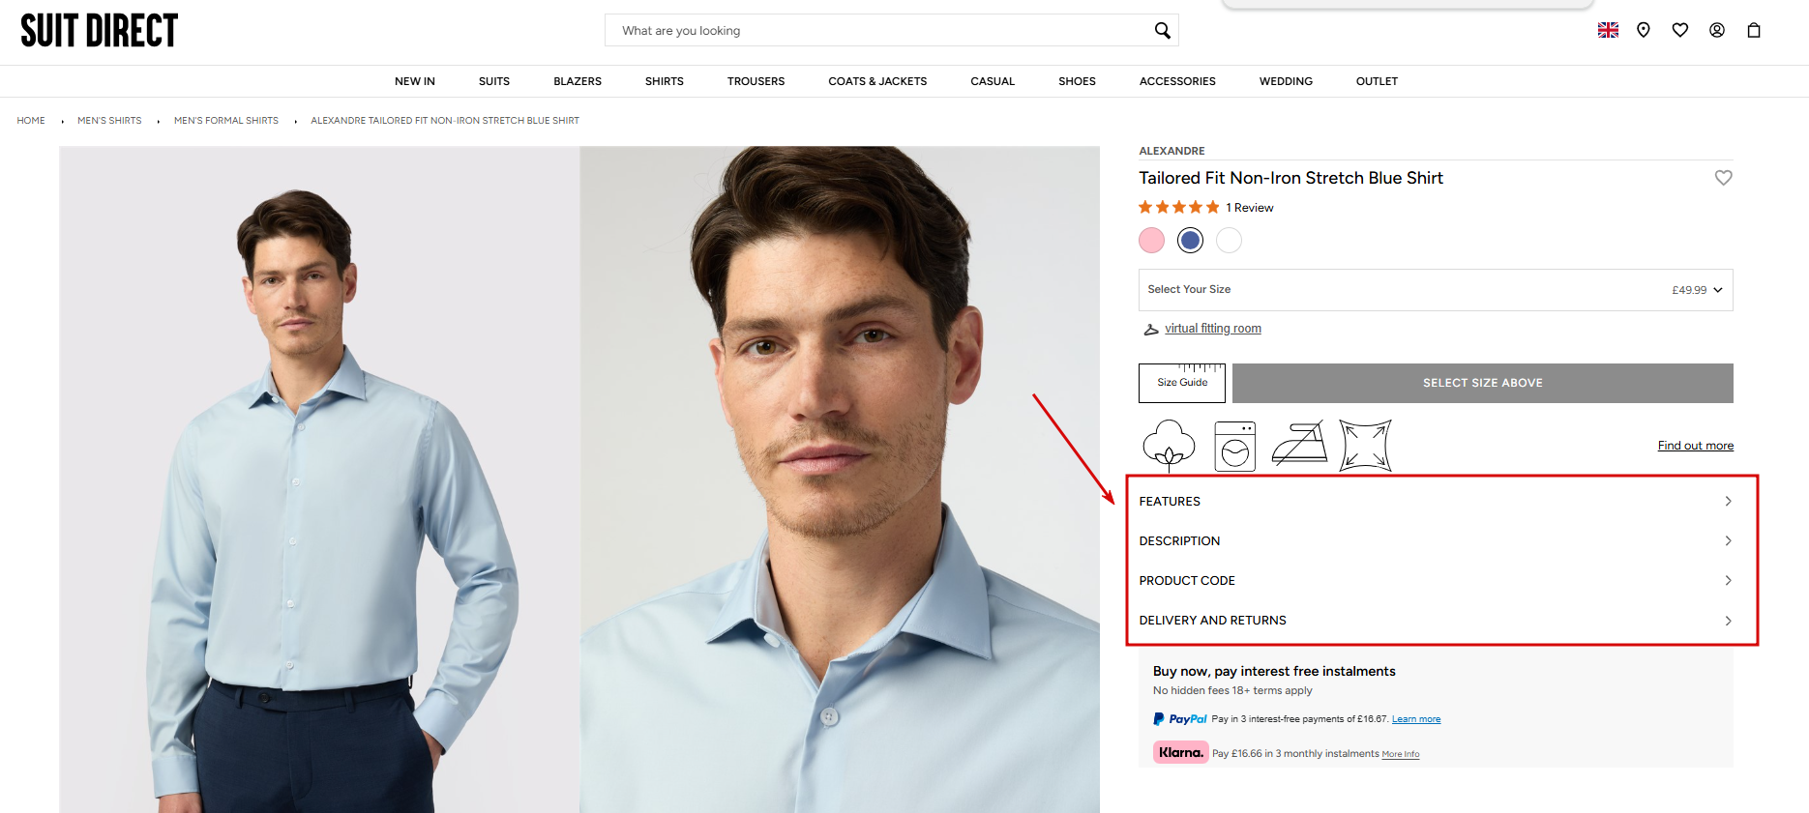Screen dimensions: 1809x813
Task: Click the cotton fabric icon
Action: pos(1169,445)
